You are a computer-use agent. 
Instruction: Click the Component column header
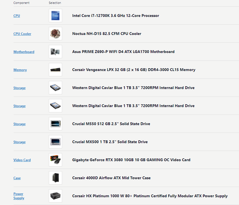point(21,3)
